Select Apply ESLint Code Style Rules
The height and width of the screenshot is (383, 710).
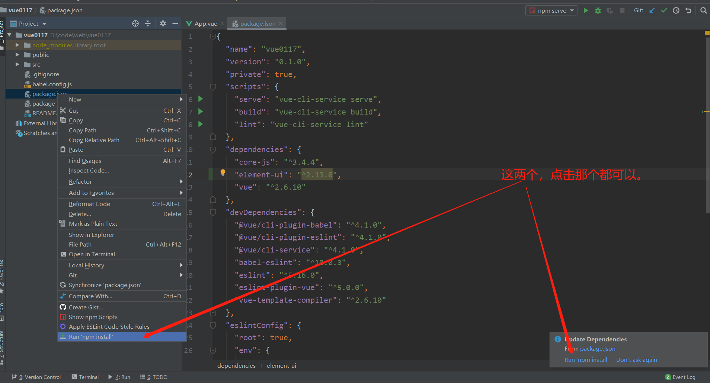tap(122, 326)
